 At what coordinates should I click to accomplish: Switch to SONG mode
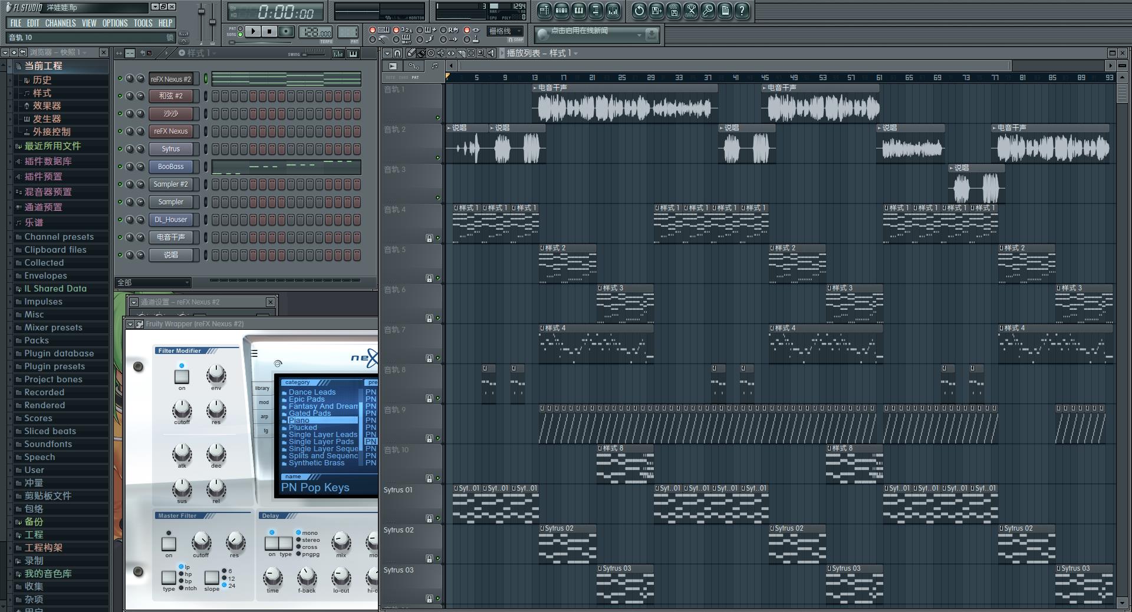pos(240,34)
